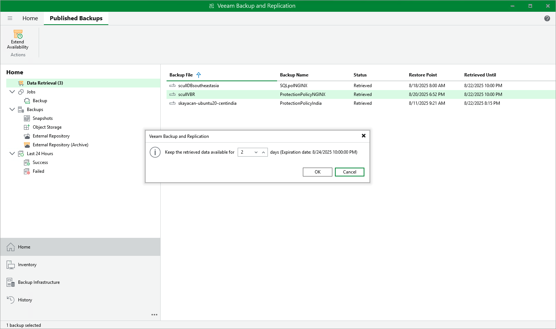The width and height of the screenshot is (556, 329).
Task: Click the '1 backup selected' status text
Action: pyautogui.click(x=24, y=325)
